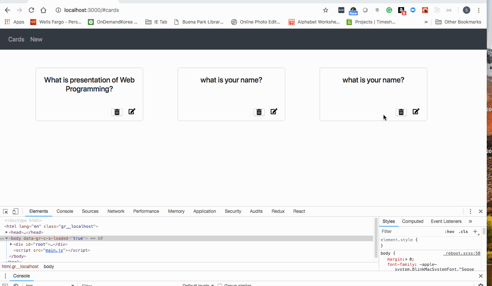
Task: Click the edit pencil icon on the first card
Action: click(x=132, y=111)
